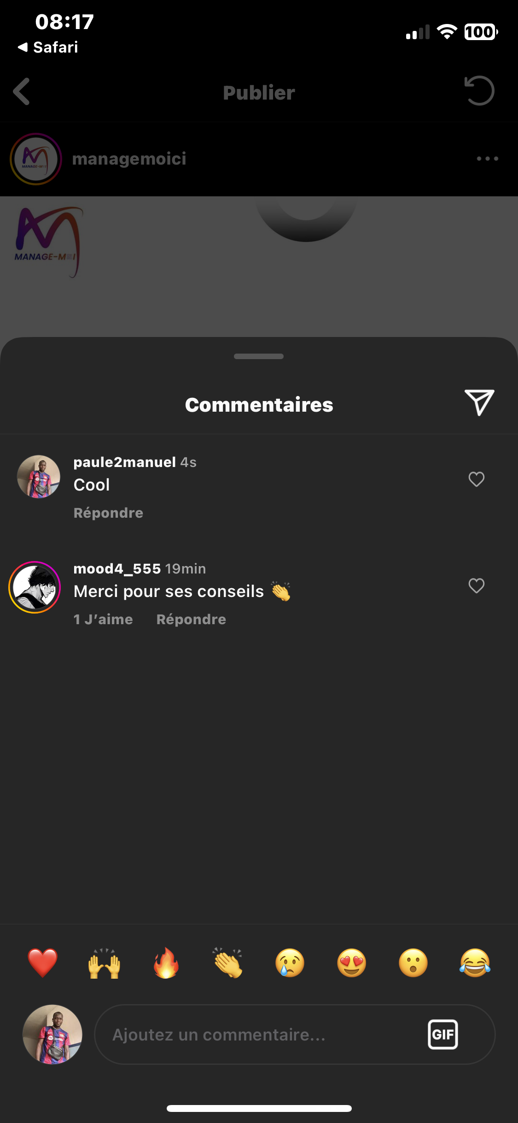Like paule2manuel's "Cool" comment
518x1123 pixels.
[x=476, y=479]
